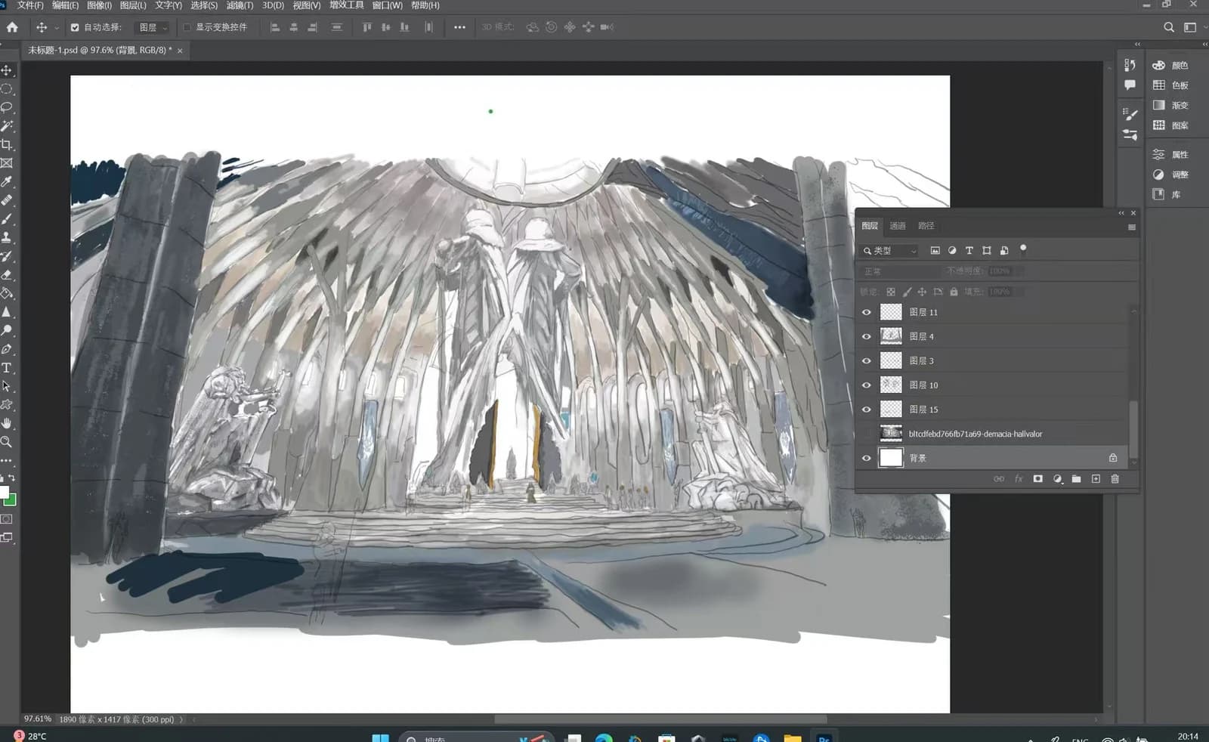
Task: Expand the three-dots alignment options
Action: point(459,27)
